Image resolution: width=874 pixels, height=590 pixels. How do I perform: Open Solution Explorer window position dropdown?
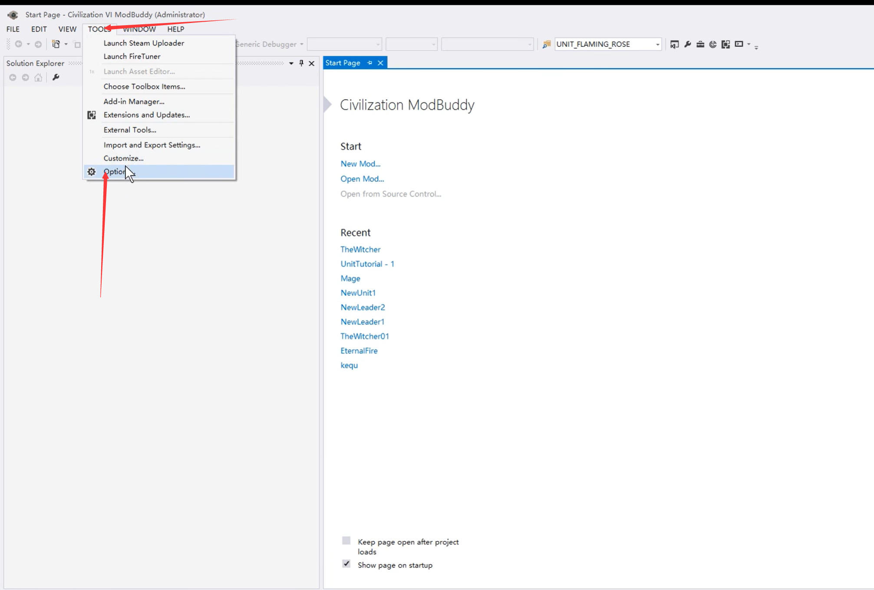click(x=291, y=63)
